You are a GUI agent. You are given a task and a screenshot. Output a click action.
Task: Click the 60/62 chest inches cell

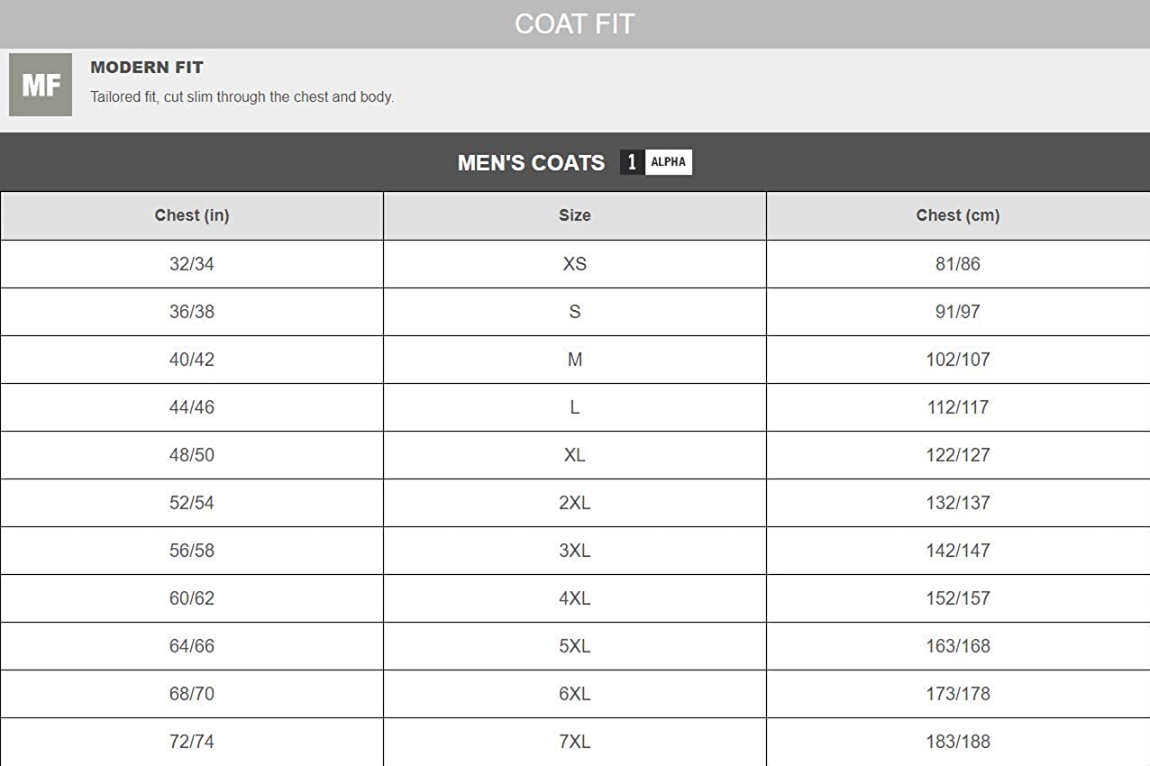(x=192, y=598)
